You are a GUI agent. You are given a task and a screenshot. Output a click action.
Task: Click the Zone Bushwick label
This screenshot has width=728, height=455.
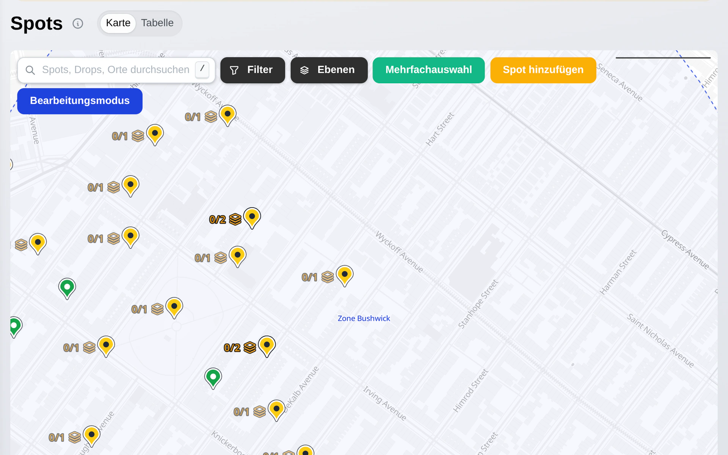364,318
